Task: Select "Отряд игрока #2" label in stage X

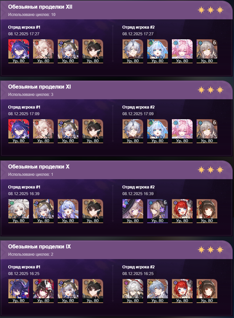Action: [x=139, y=187]
